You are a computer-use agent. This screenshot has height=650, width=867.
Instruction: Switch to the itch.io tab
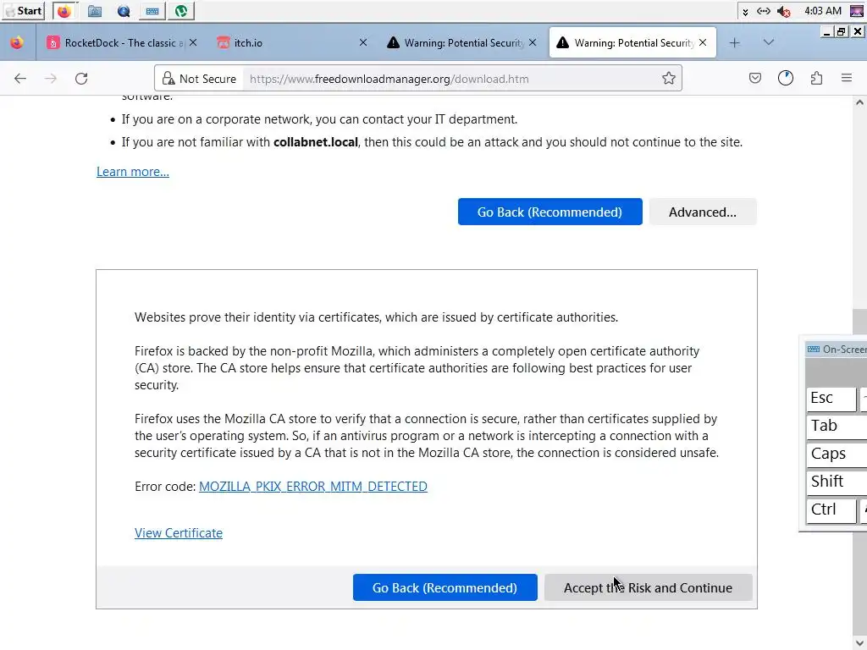point(288,42)
